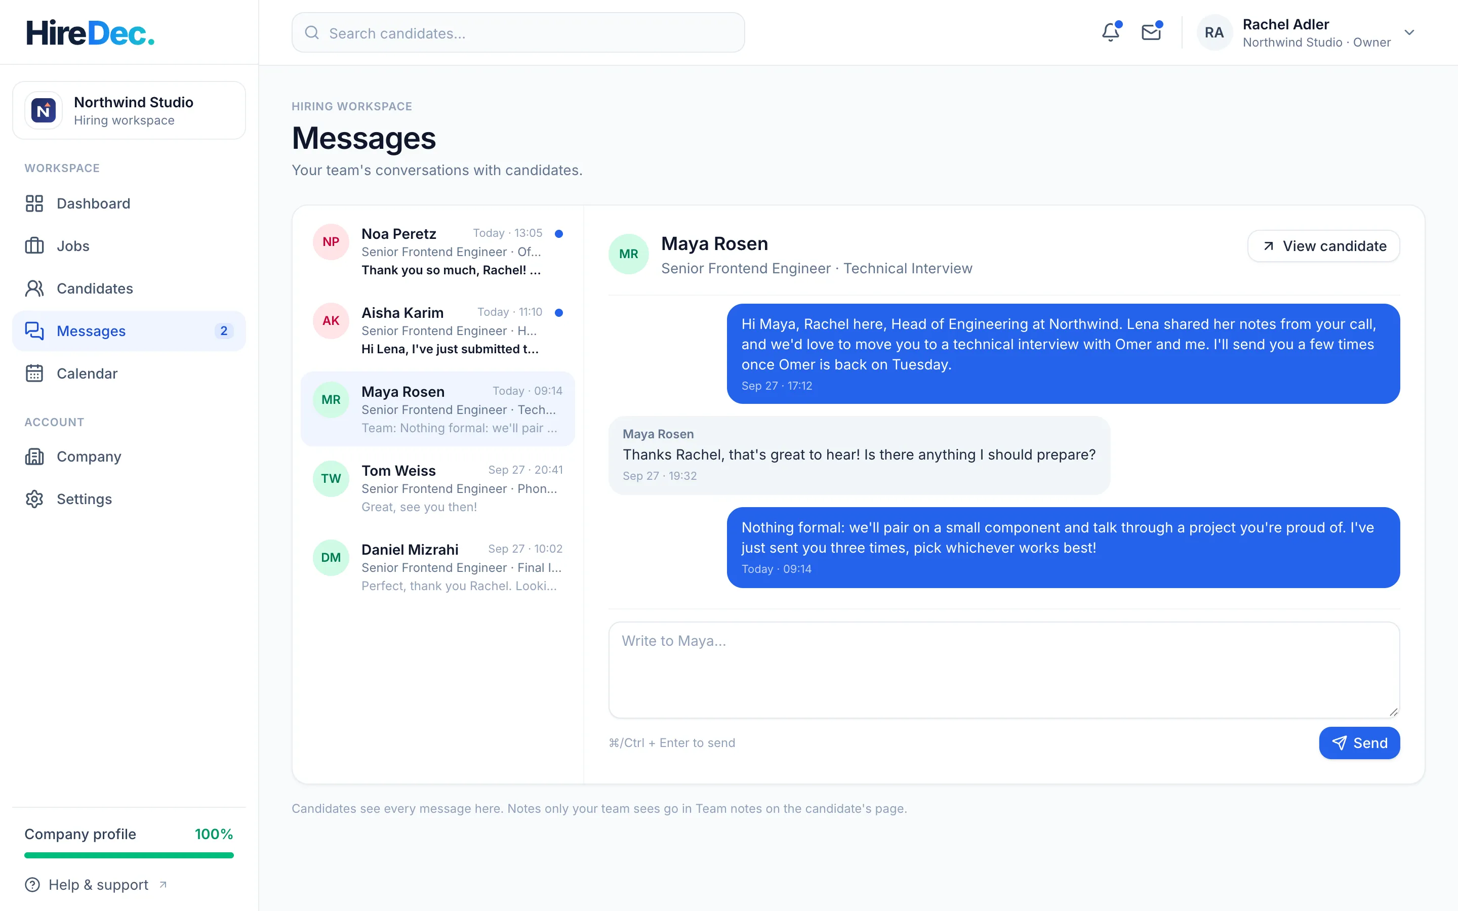1458x911 pixels.
Task: Go to Jobs in the sidebar
Action: pyautogui.click(x=129, y=246)
